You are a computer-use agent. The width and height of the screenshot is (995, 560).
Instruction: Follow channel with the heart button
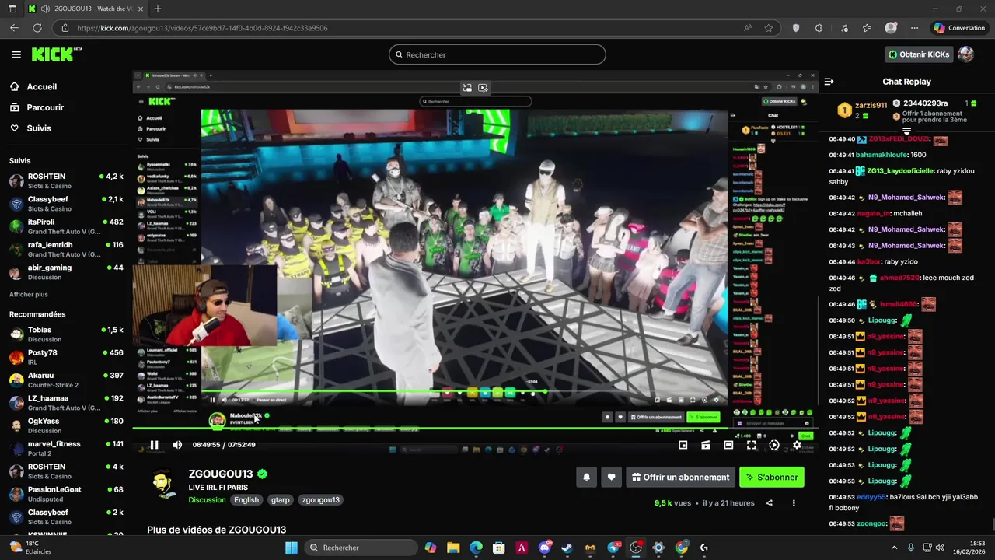click(612, 478)
